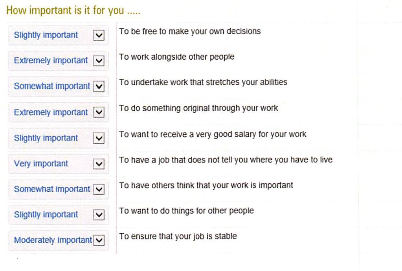The width and height of the screenshot is (402, 271).
Task: Expand dropdown arrow for very good salary
Action: click(x=100, y=138)
